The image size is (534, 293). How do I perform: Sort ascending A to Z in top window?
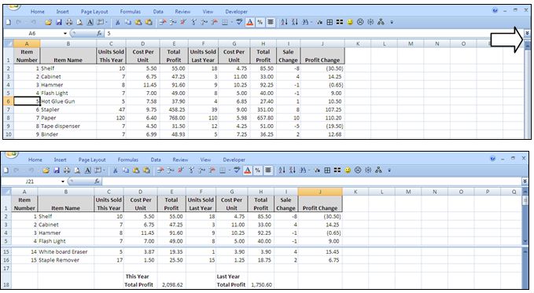click(x=284, y=22)
